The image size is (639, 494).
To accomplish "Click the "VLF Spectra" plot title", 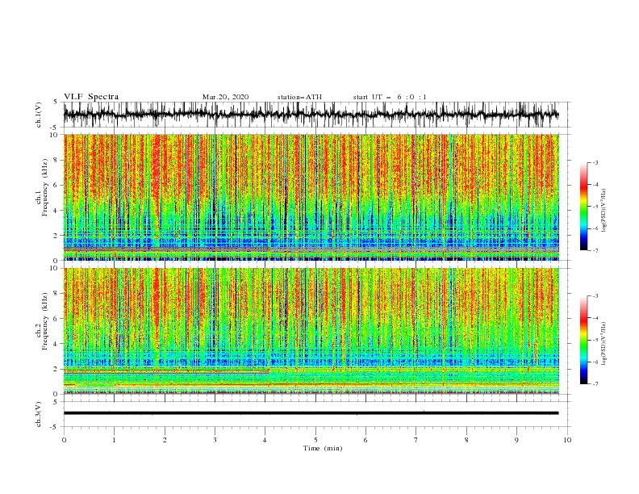I will pos(91,97).
